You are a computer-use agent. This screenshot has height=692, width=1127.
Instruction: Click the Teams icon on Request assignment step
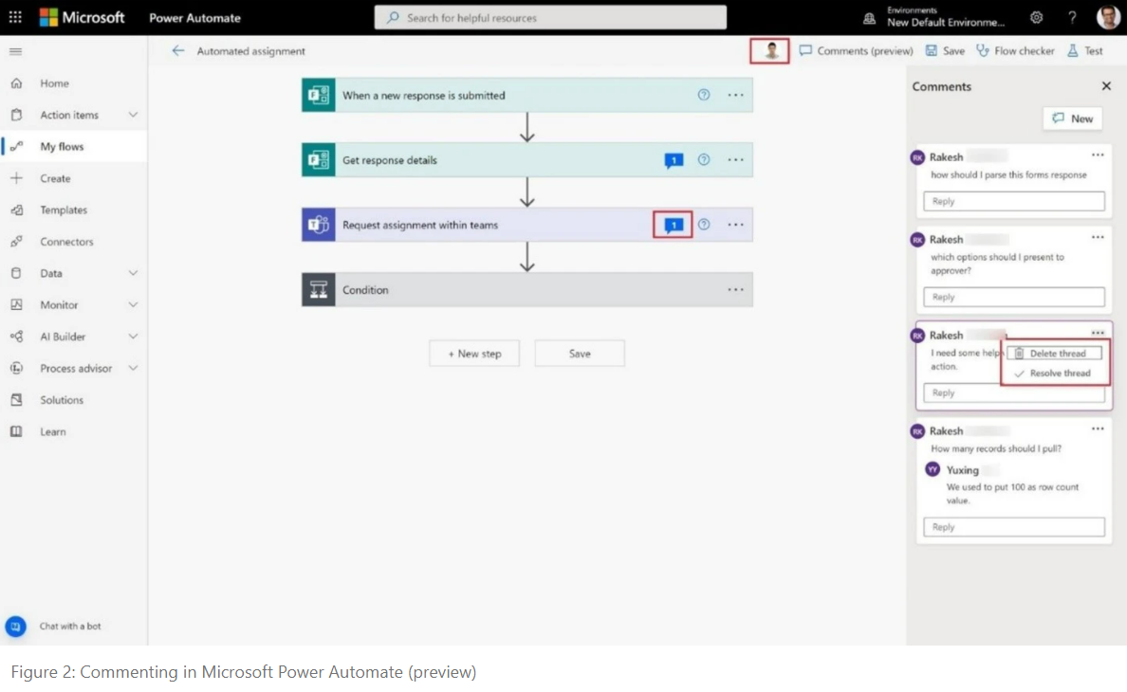click(x=319, y=225)
